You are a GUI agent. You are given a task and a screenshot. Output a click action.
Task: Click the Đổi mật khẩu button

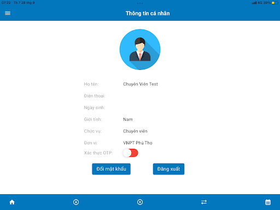[111, 169]
